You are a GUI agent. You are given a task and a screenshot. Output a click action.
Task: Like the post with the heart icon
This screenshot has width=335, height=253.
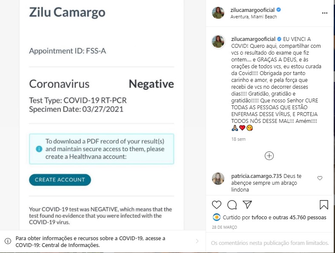click(217, 205)
